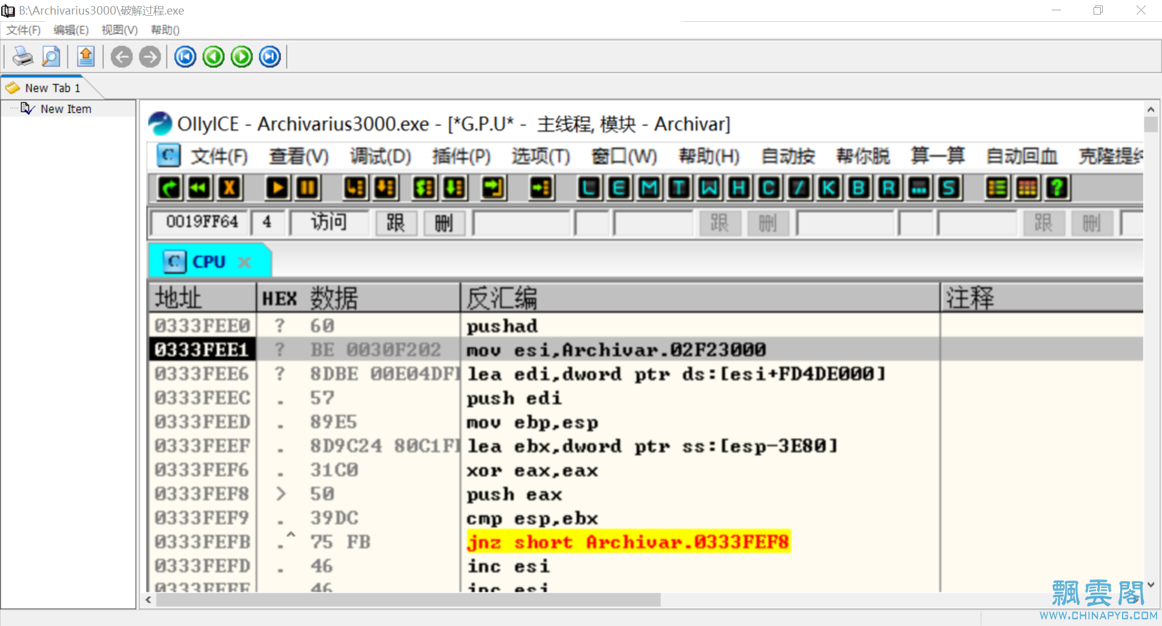Image resolution: width=1162 pixels, height=626 pixels.
Task: Click the first active 跟 button
Action: click(396, 223)
